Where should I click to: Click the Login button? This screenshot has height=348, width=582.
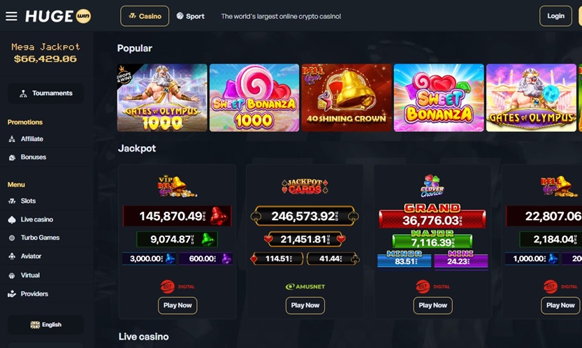pos(555,16)
